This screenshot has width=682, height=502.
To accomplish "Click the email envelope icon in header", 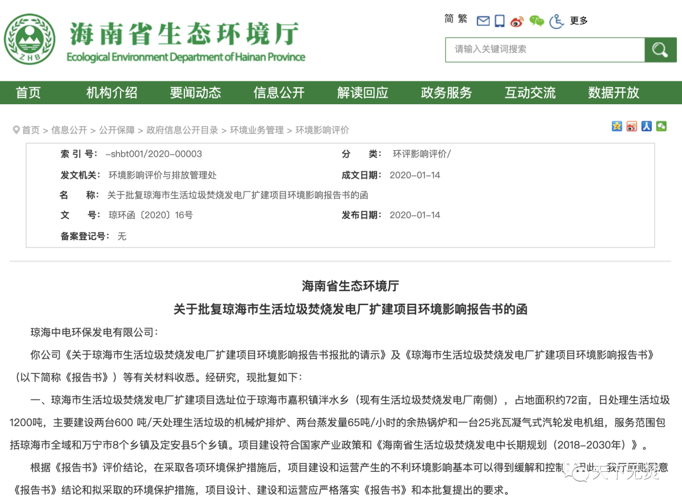I will (x=483, y=21).
